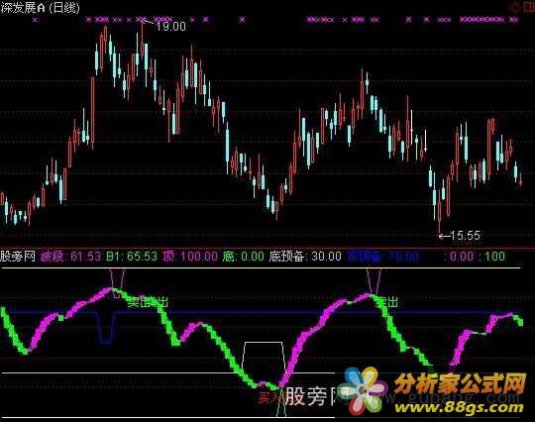Click the 波段: 61.53 indicator value
Viewport: 535px width, 422px height.
click(71, 257)
